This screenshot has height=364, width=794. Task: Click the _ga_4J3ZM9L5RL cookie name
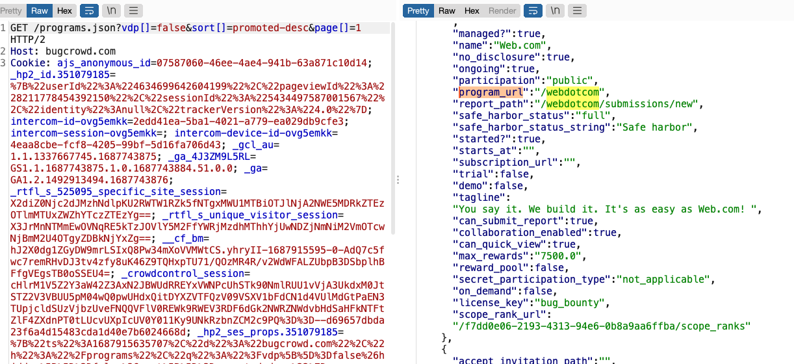click(209, 157)
